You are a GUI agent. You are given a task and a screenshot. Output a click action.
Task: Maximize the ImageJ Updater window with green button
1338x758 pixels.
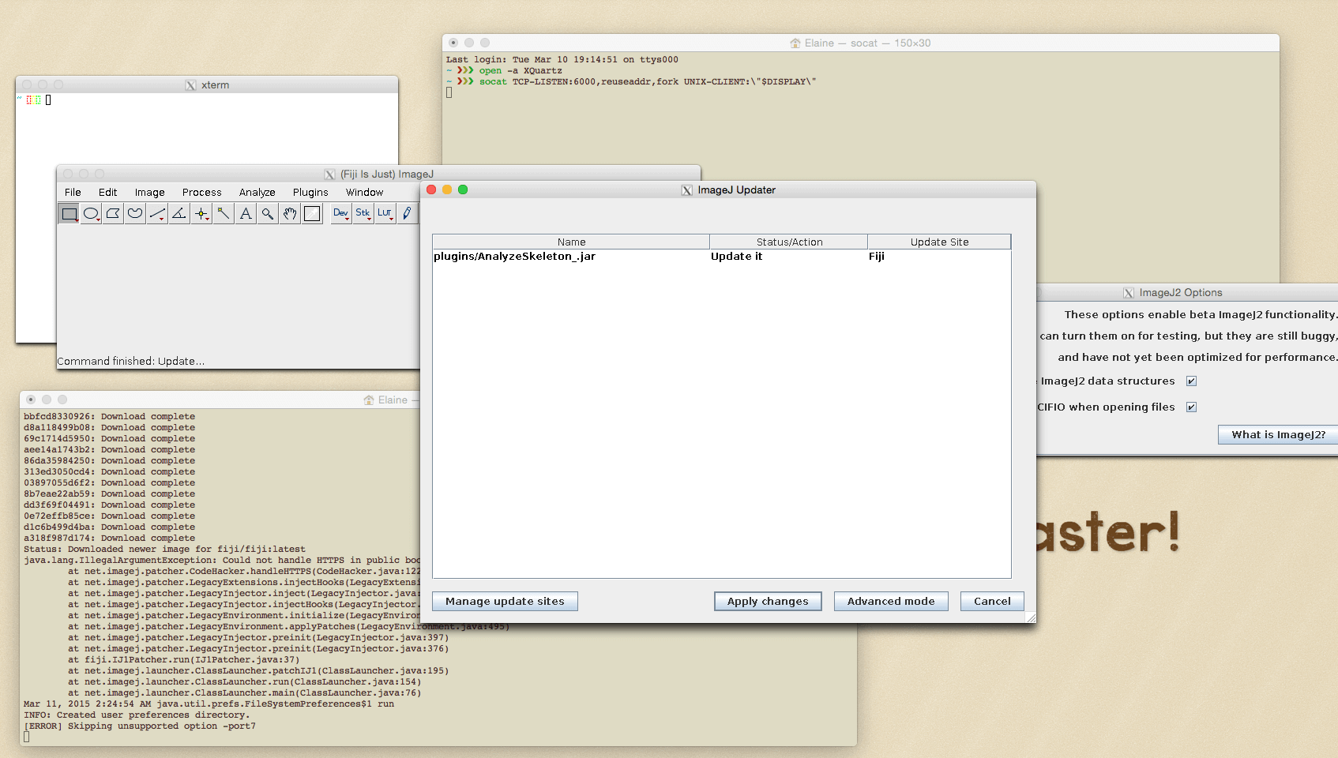[x=463, y=189]
